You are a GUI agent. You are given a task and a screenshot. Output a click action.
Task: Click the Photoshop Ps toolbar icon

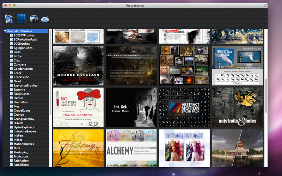pos(21,19)
